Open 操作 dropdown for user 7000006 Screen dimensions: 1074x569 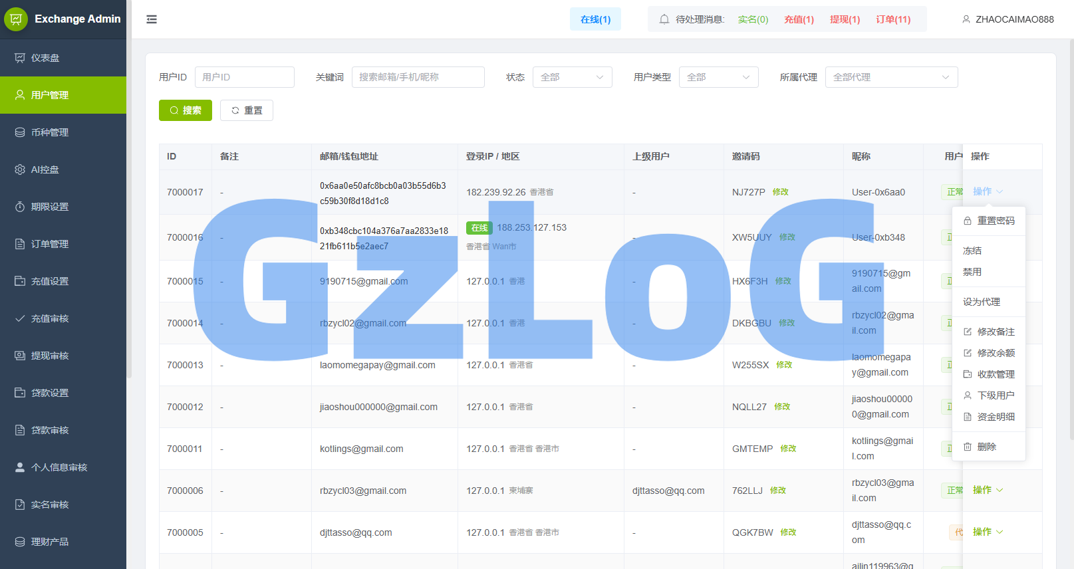pos(988,490)
